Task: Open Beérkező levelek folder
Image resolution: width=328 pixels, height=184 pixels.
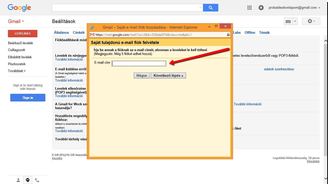Action: 20,43
